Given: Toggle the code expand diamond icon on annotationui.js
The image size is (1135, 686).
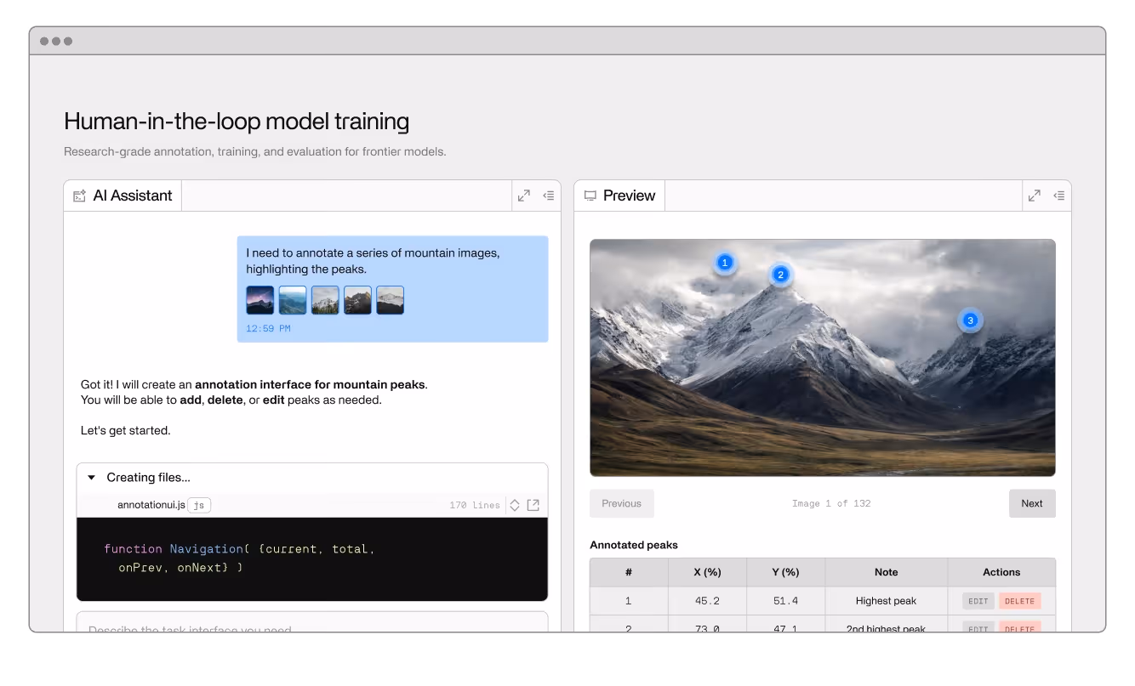Looking at the screenshot, I should coord(515,504).
